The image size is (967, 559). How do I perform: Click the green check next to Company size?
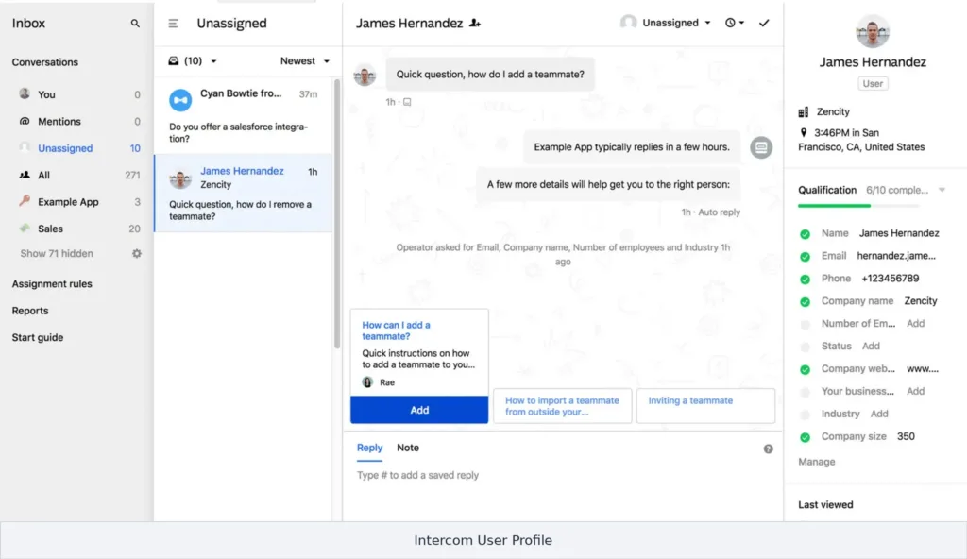coord(805,437)
